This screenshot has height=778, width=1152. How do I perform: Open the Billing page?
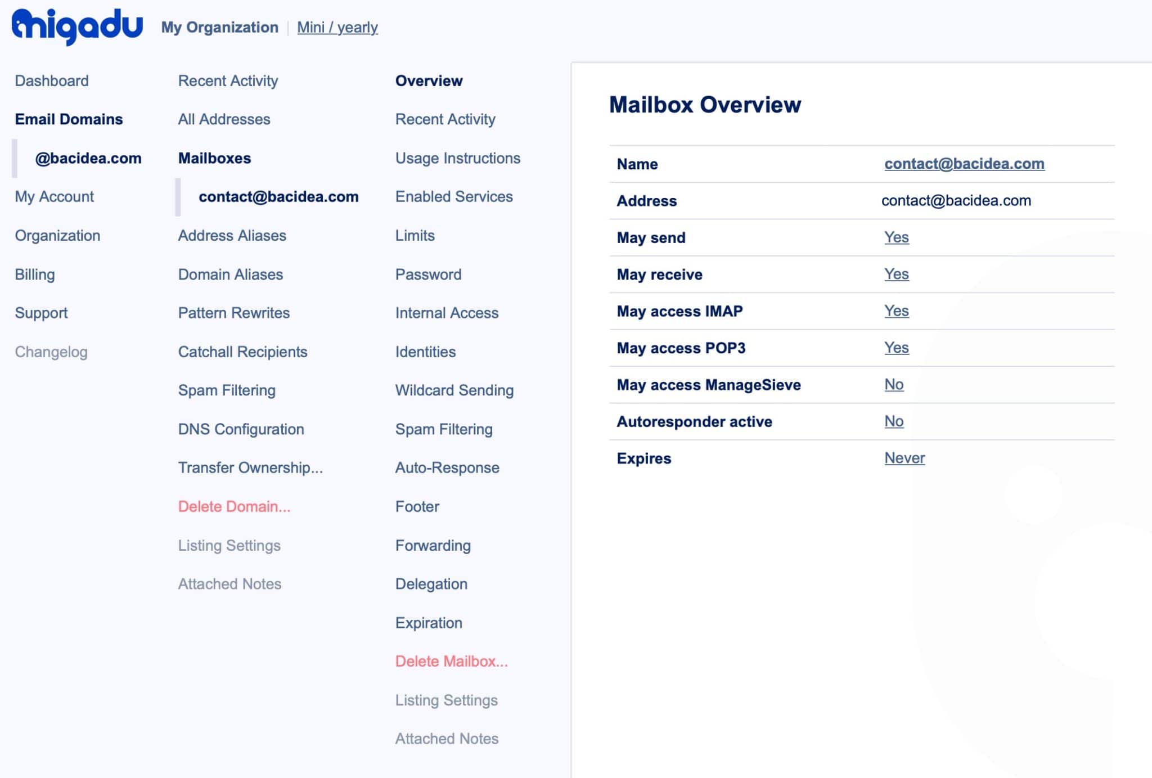click(x=35, y=274)
